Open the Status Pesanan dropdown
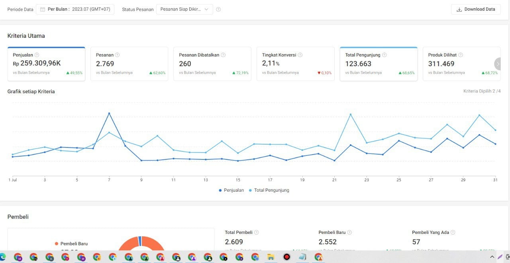This screenshot has height=263, width=510. pyautogui.click(x=184, y=9)
